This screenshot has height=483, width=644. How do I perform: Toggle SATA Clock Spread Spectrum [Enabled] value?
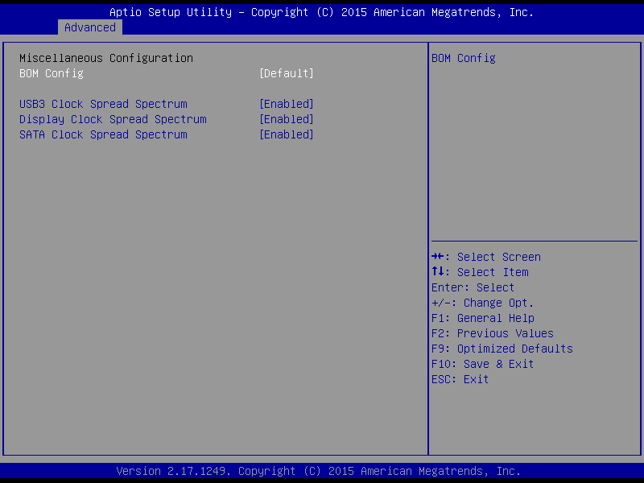click(x=286, y=134)
